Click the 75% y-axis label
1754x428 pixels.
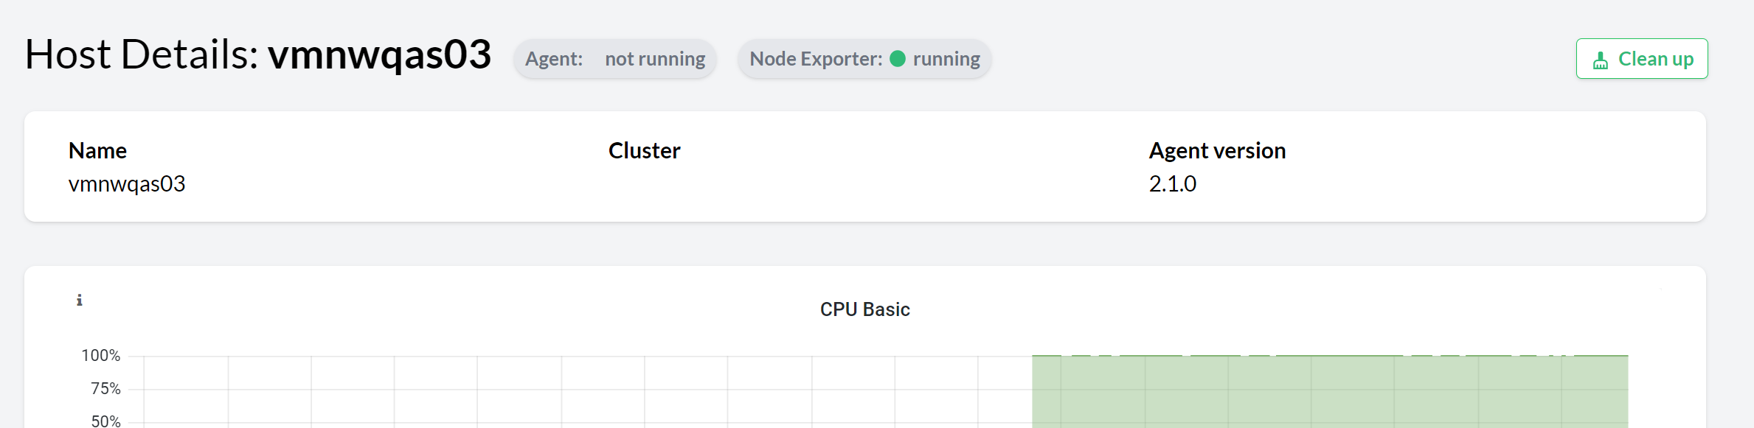pyautogui.click(x=105, y=388)
